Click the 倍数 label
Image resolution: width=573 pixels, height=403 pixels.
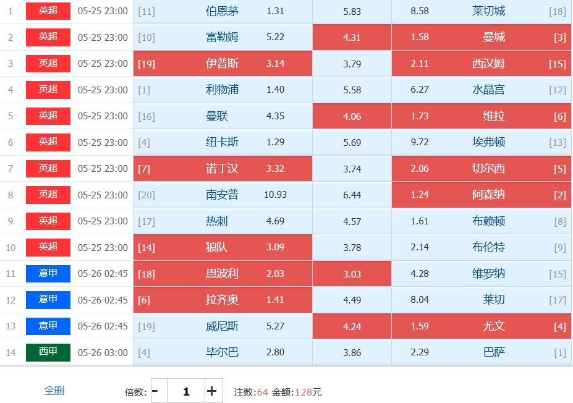point(135,392)
